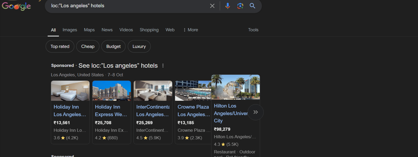Click the 4.3 (5.5K) Hilton rating
This screenshot has height=157, width=418.
[x=226, y=144]
